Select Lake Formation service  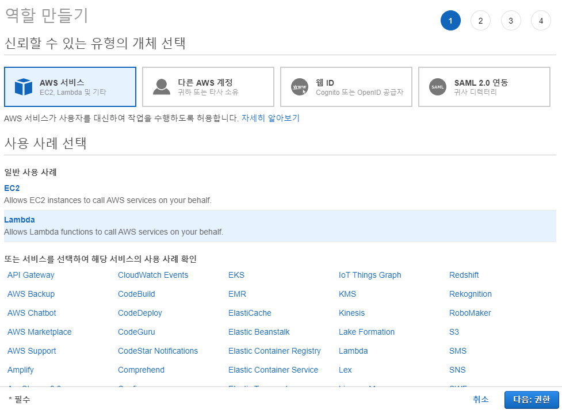click(x=366, y=332)
